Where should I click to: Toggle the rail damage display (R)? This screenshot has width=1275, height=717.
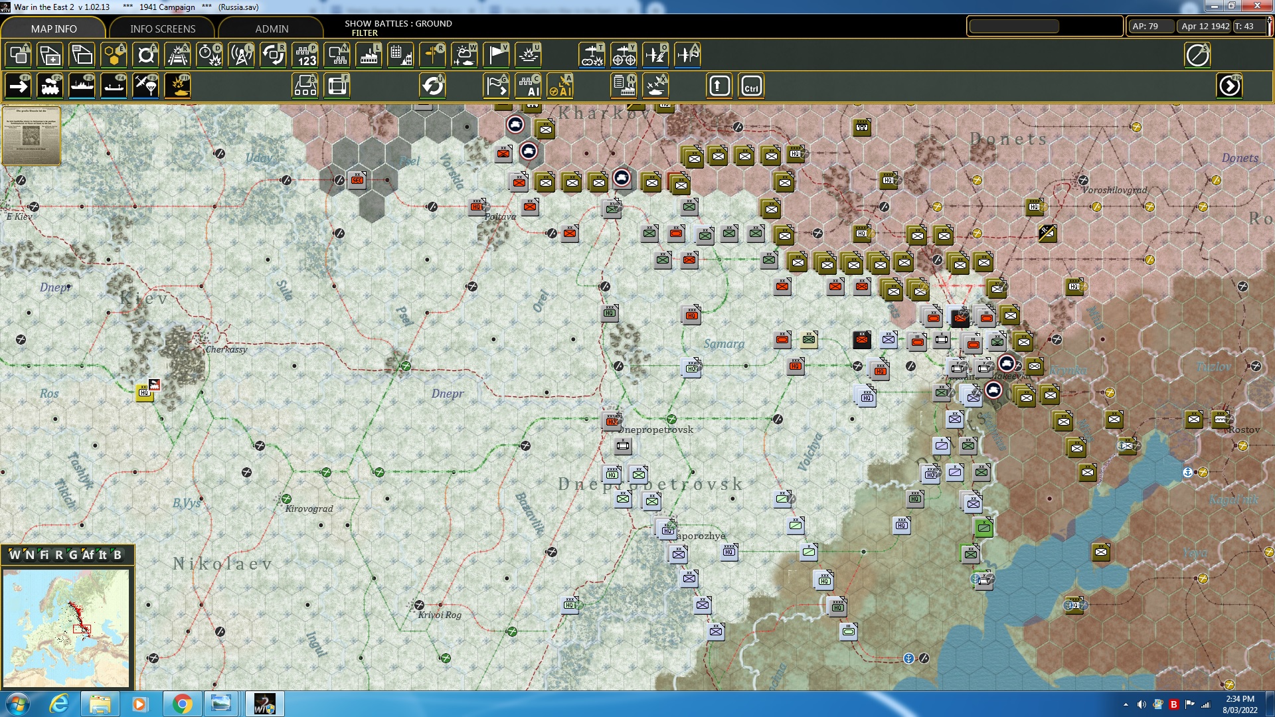(177, 55)
